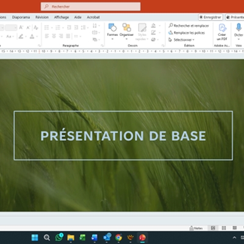Open the Acrobat tab
The height and width of the screenshot is (244, 244).
[93, 17]
